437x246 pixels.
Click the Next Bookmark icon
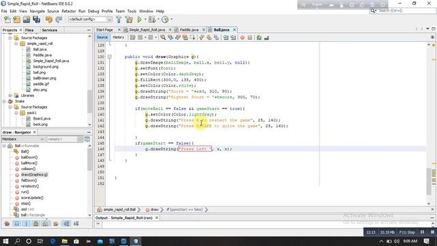[x=209, y=38]
